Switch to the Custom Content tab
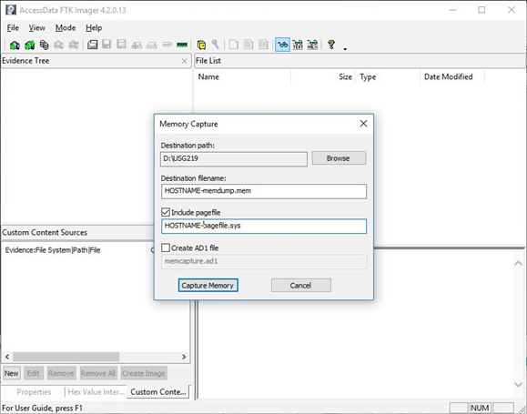Viewport: 527px width, 414px height. pyautogui.click(x=158, y=392)
